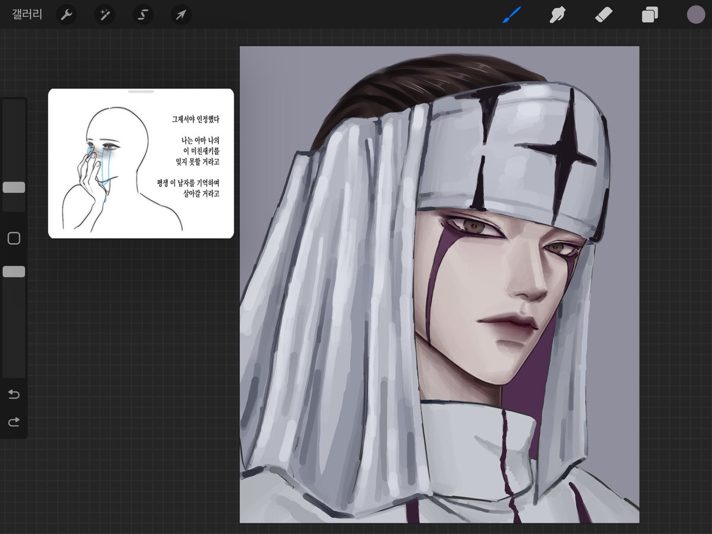This screenshot has width=712, height=534.
Task: Tap the reference window top grab handle
Action: (141, 92)
